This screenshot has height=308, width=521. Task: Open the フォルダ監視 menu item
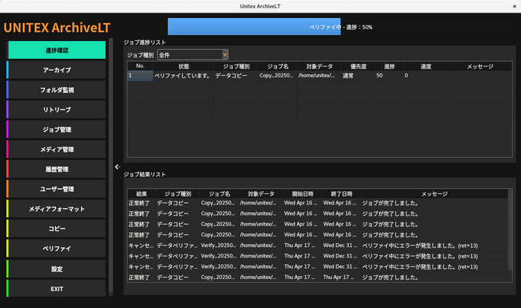click(x=57, y=90)
